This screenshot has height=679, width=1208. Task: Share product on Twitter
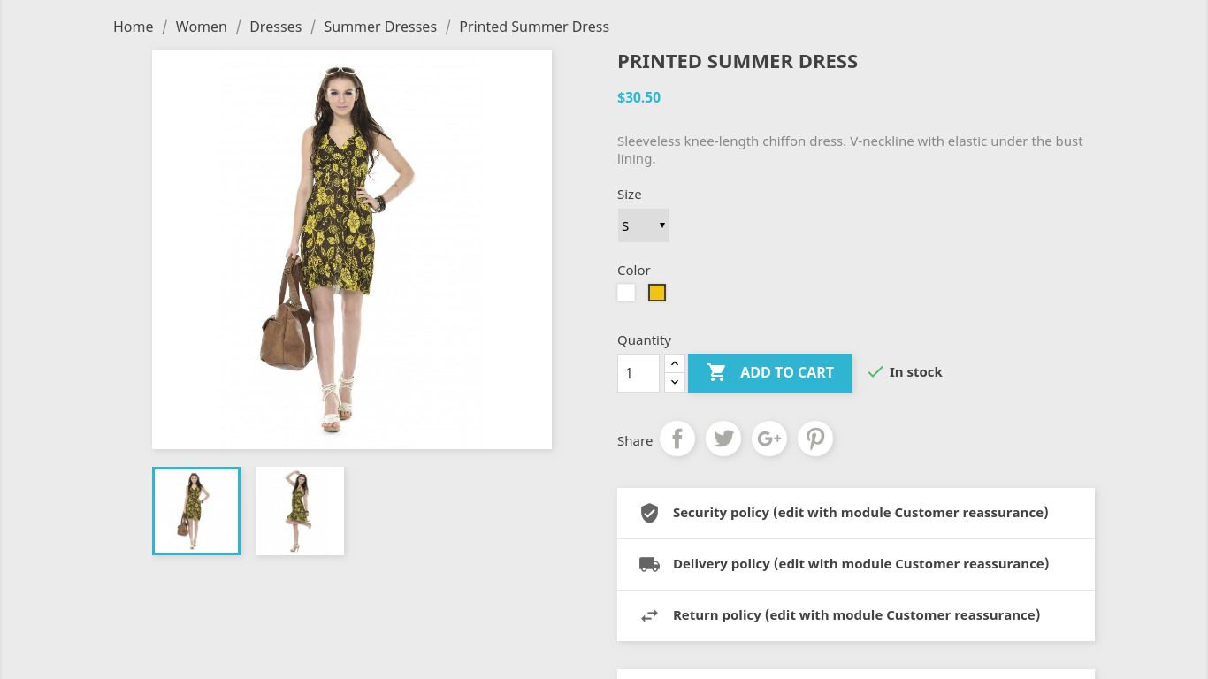723,439
